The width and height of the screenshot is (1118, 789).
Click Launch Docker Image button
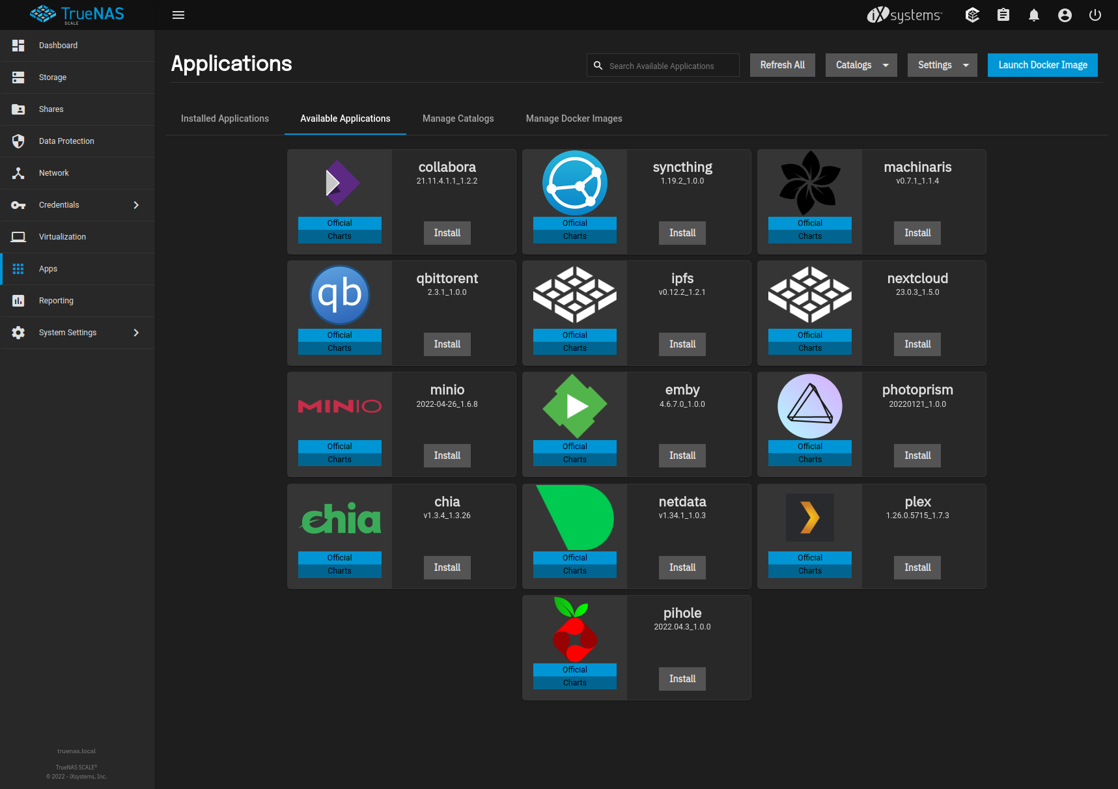[x=1042, y=65]
